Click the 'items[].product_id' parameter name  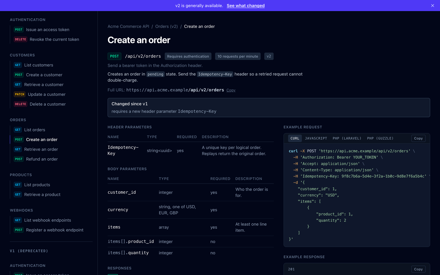click(131, 241)
